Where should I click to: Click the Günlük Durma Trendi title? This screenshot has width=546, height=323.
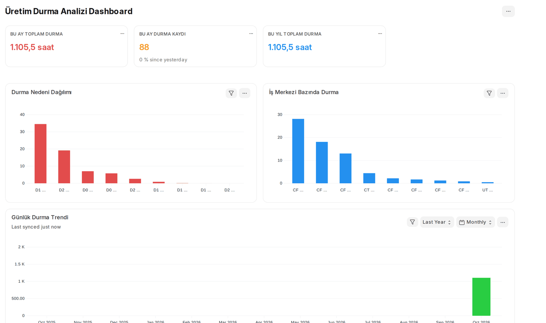[40, 217]
